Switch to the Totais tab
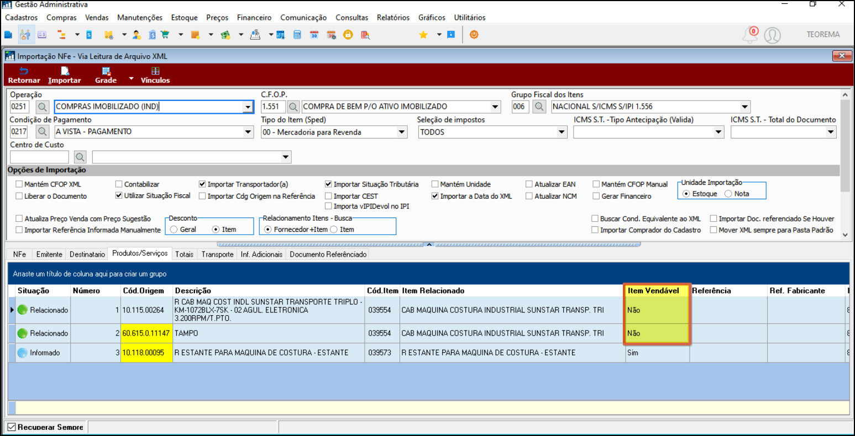The width and height of the screenshot is (855, 436). tap(184, 254)
